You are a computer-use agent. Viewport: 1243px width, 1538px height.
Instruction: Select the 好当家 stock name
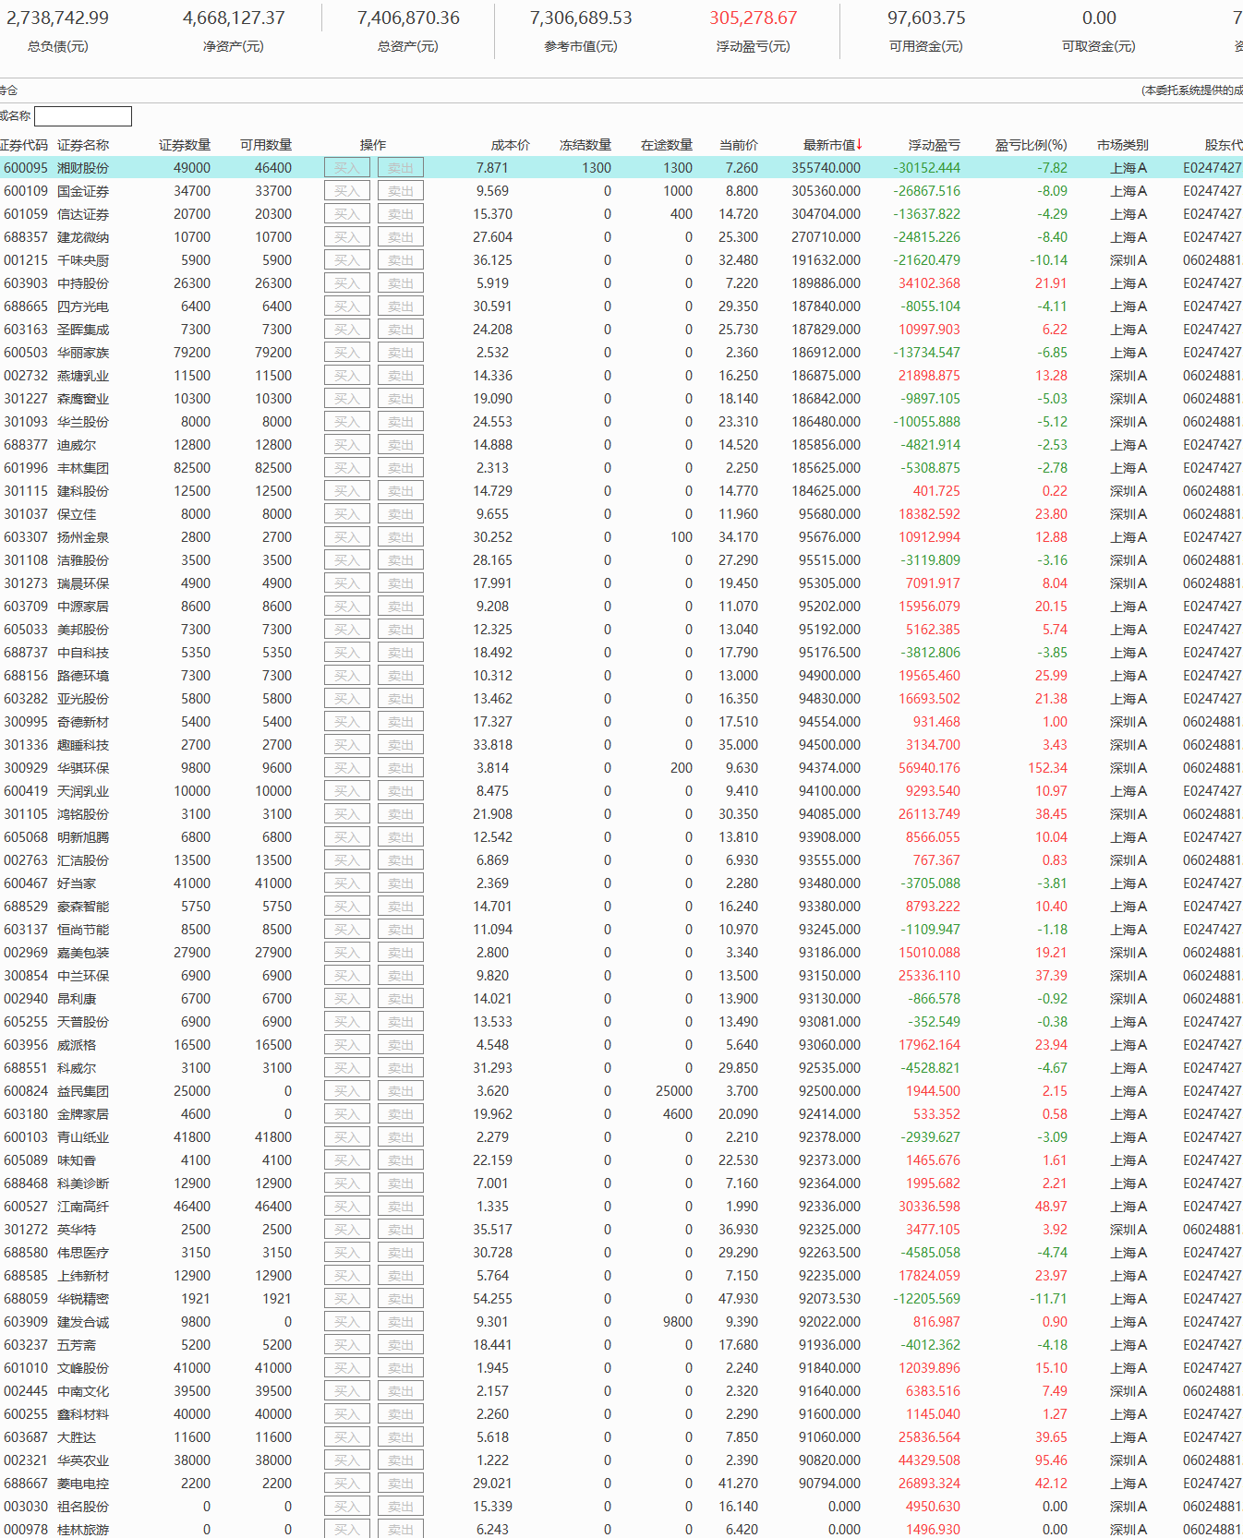77,883
